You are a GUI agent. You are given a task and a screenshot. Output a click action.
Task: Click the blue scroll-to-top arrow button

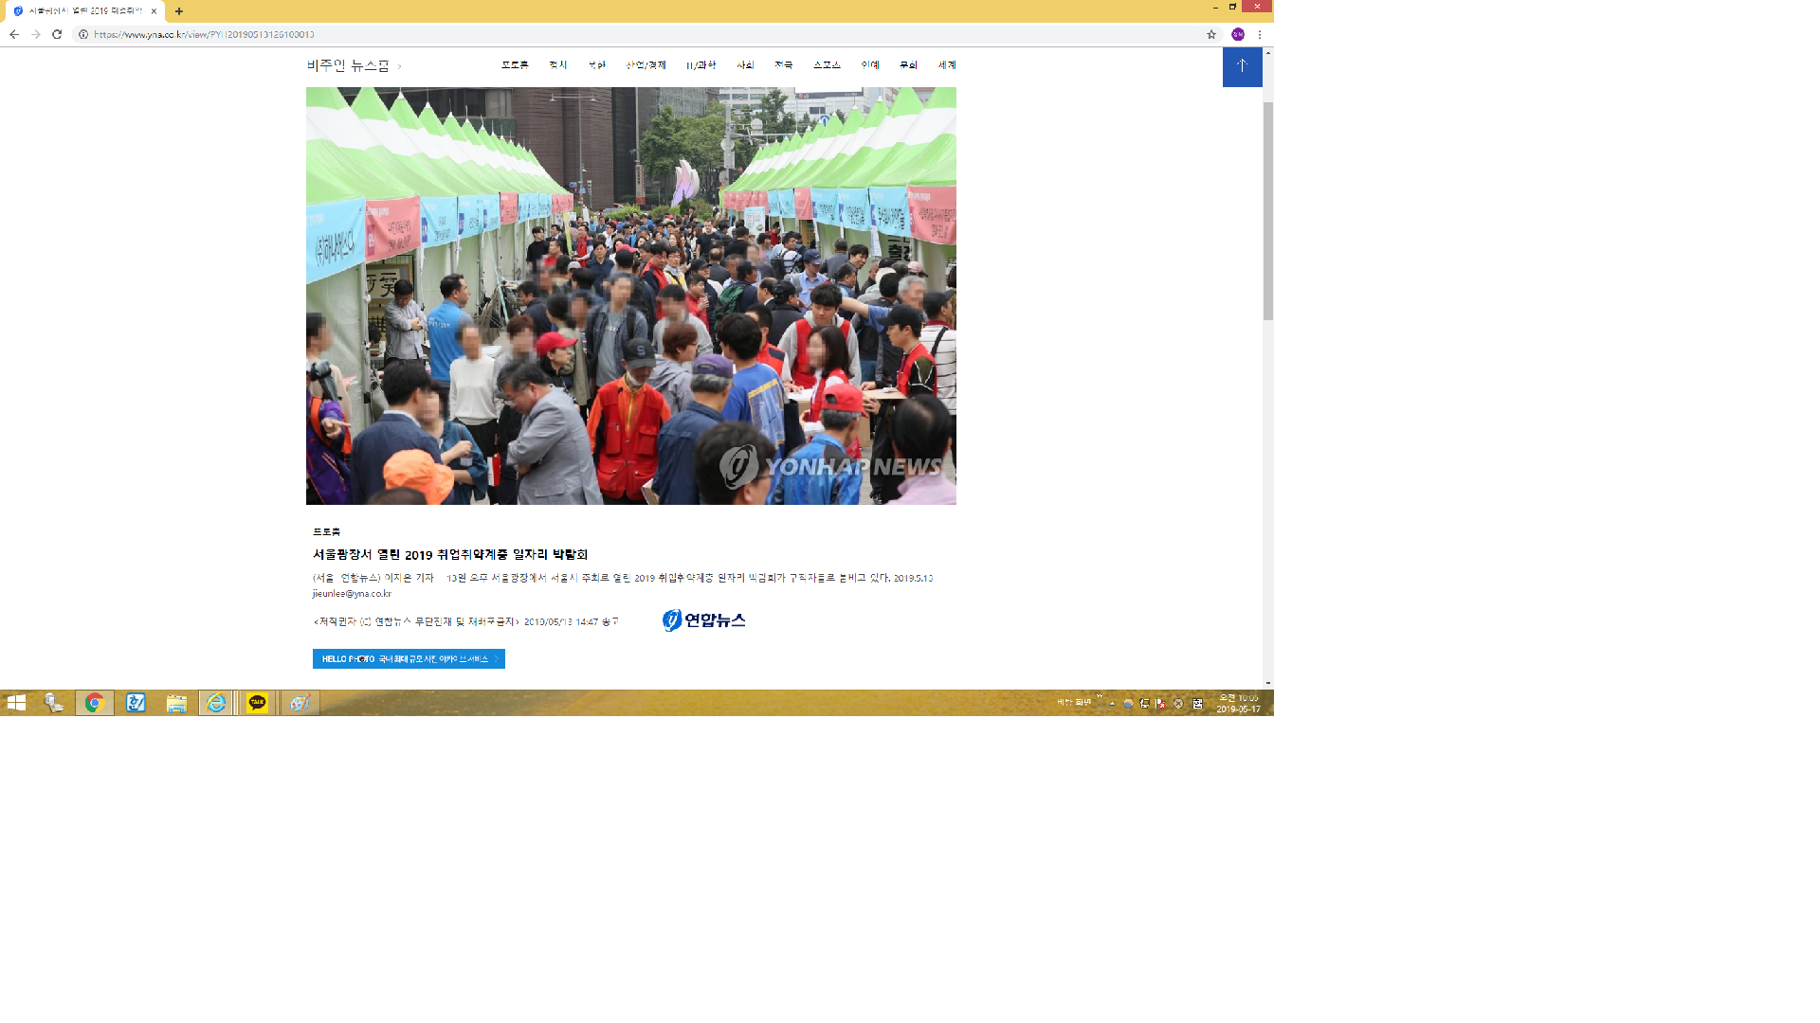tap(1242, 66)
